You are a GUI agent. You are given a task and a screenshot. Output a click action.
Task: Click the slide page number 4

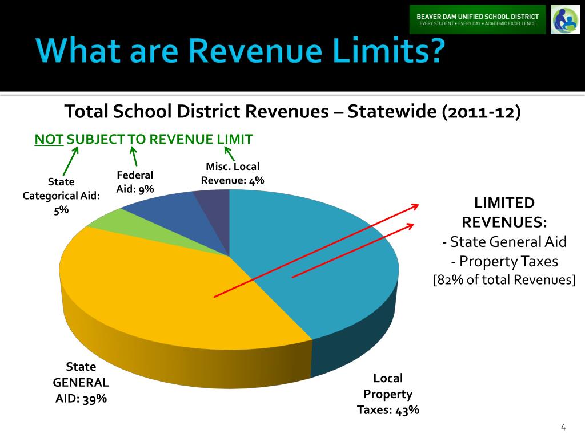pos(563,427)
